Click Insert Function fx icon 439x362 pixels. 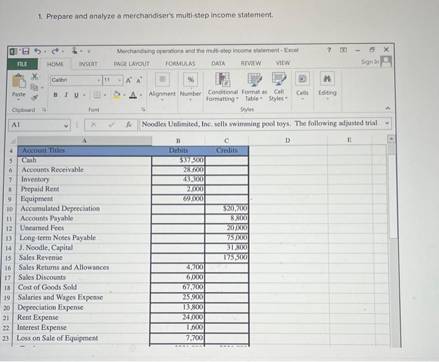(129, 125)
